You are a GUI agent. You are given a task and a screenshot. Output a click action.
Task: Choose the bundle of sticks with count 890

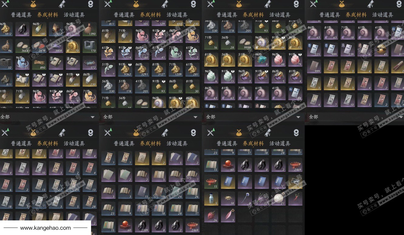coord(39,63)
